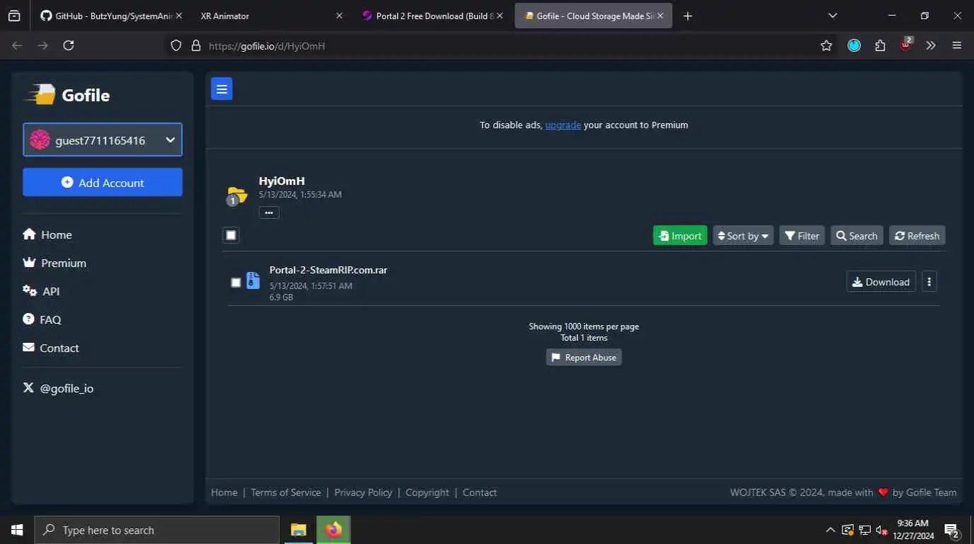This screenshot has height=544, width=974.
Task: Click the footer Home link
Action: click(224, 492)
